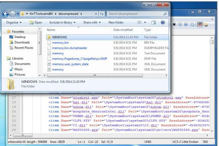The height and width of the screenshot is (146, 219).
Task: Click the stop recording macro icon in Notepad++
Action: pos(174,24)
